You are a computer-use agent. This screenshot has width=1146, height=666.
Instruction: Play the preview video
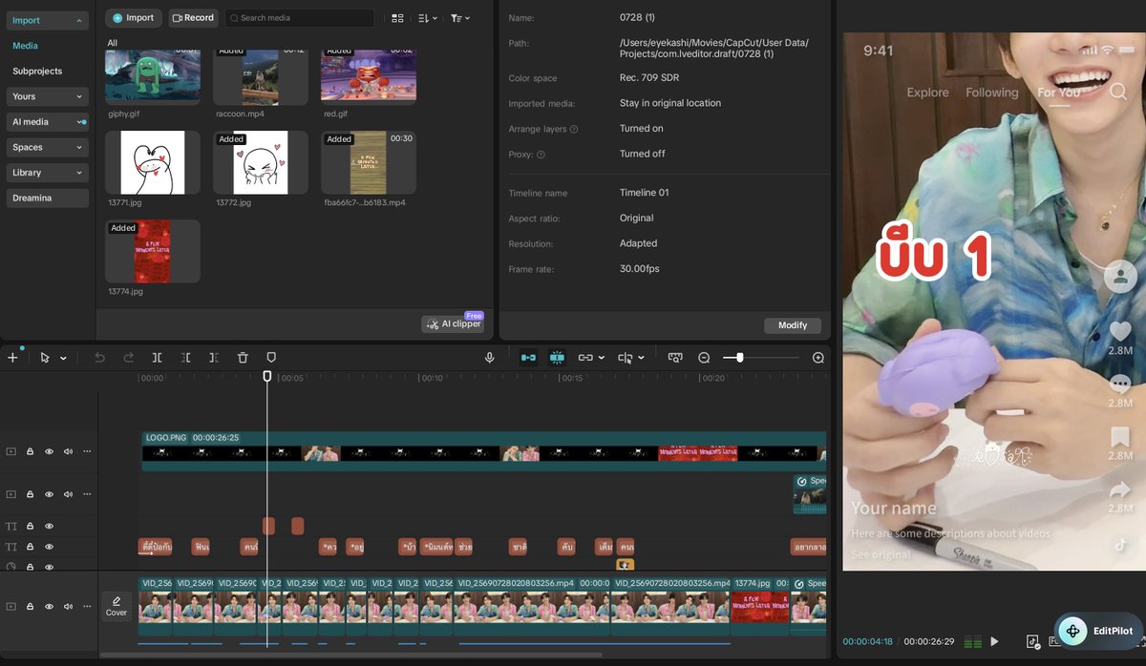coord(994,642)
